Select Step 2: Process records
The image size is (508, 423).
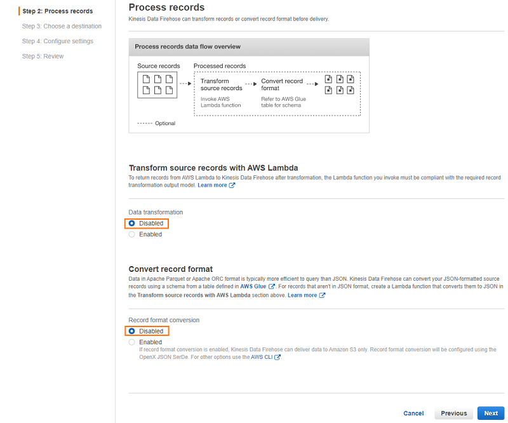click(58, 11)
